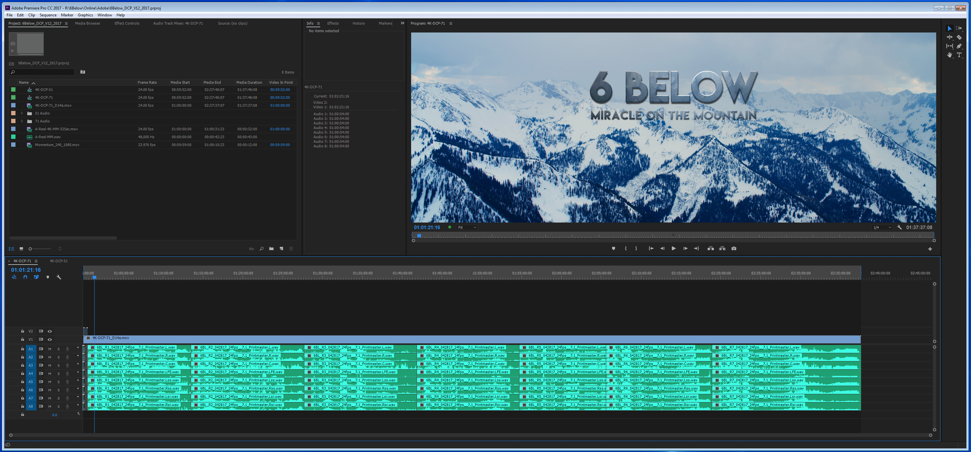Click the Go to Out button

[696, 248]
